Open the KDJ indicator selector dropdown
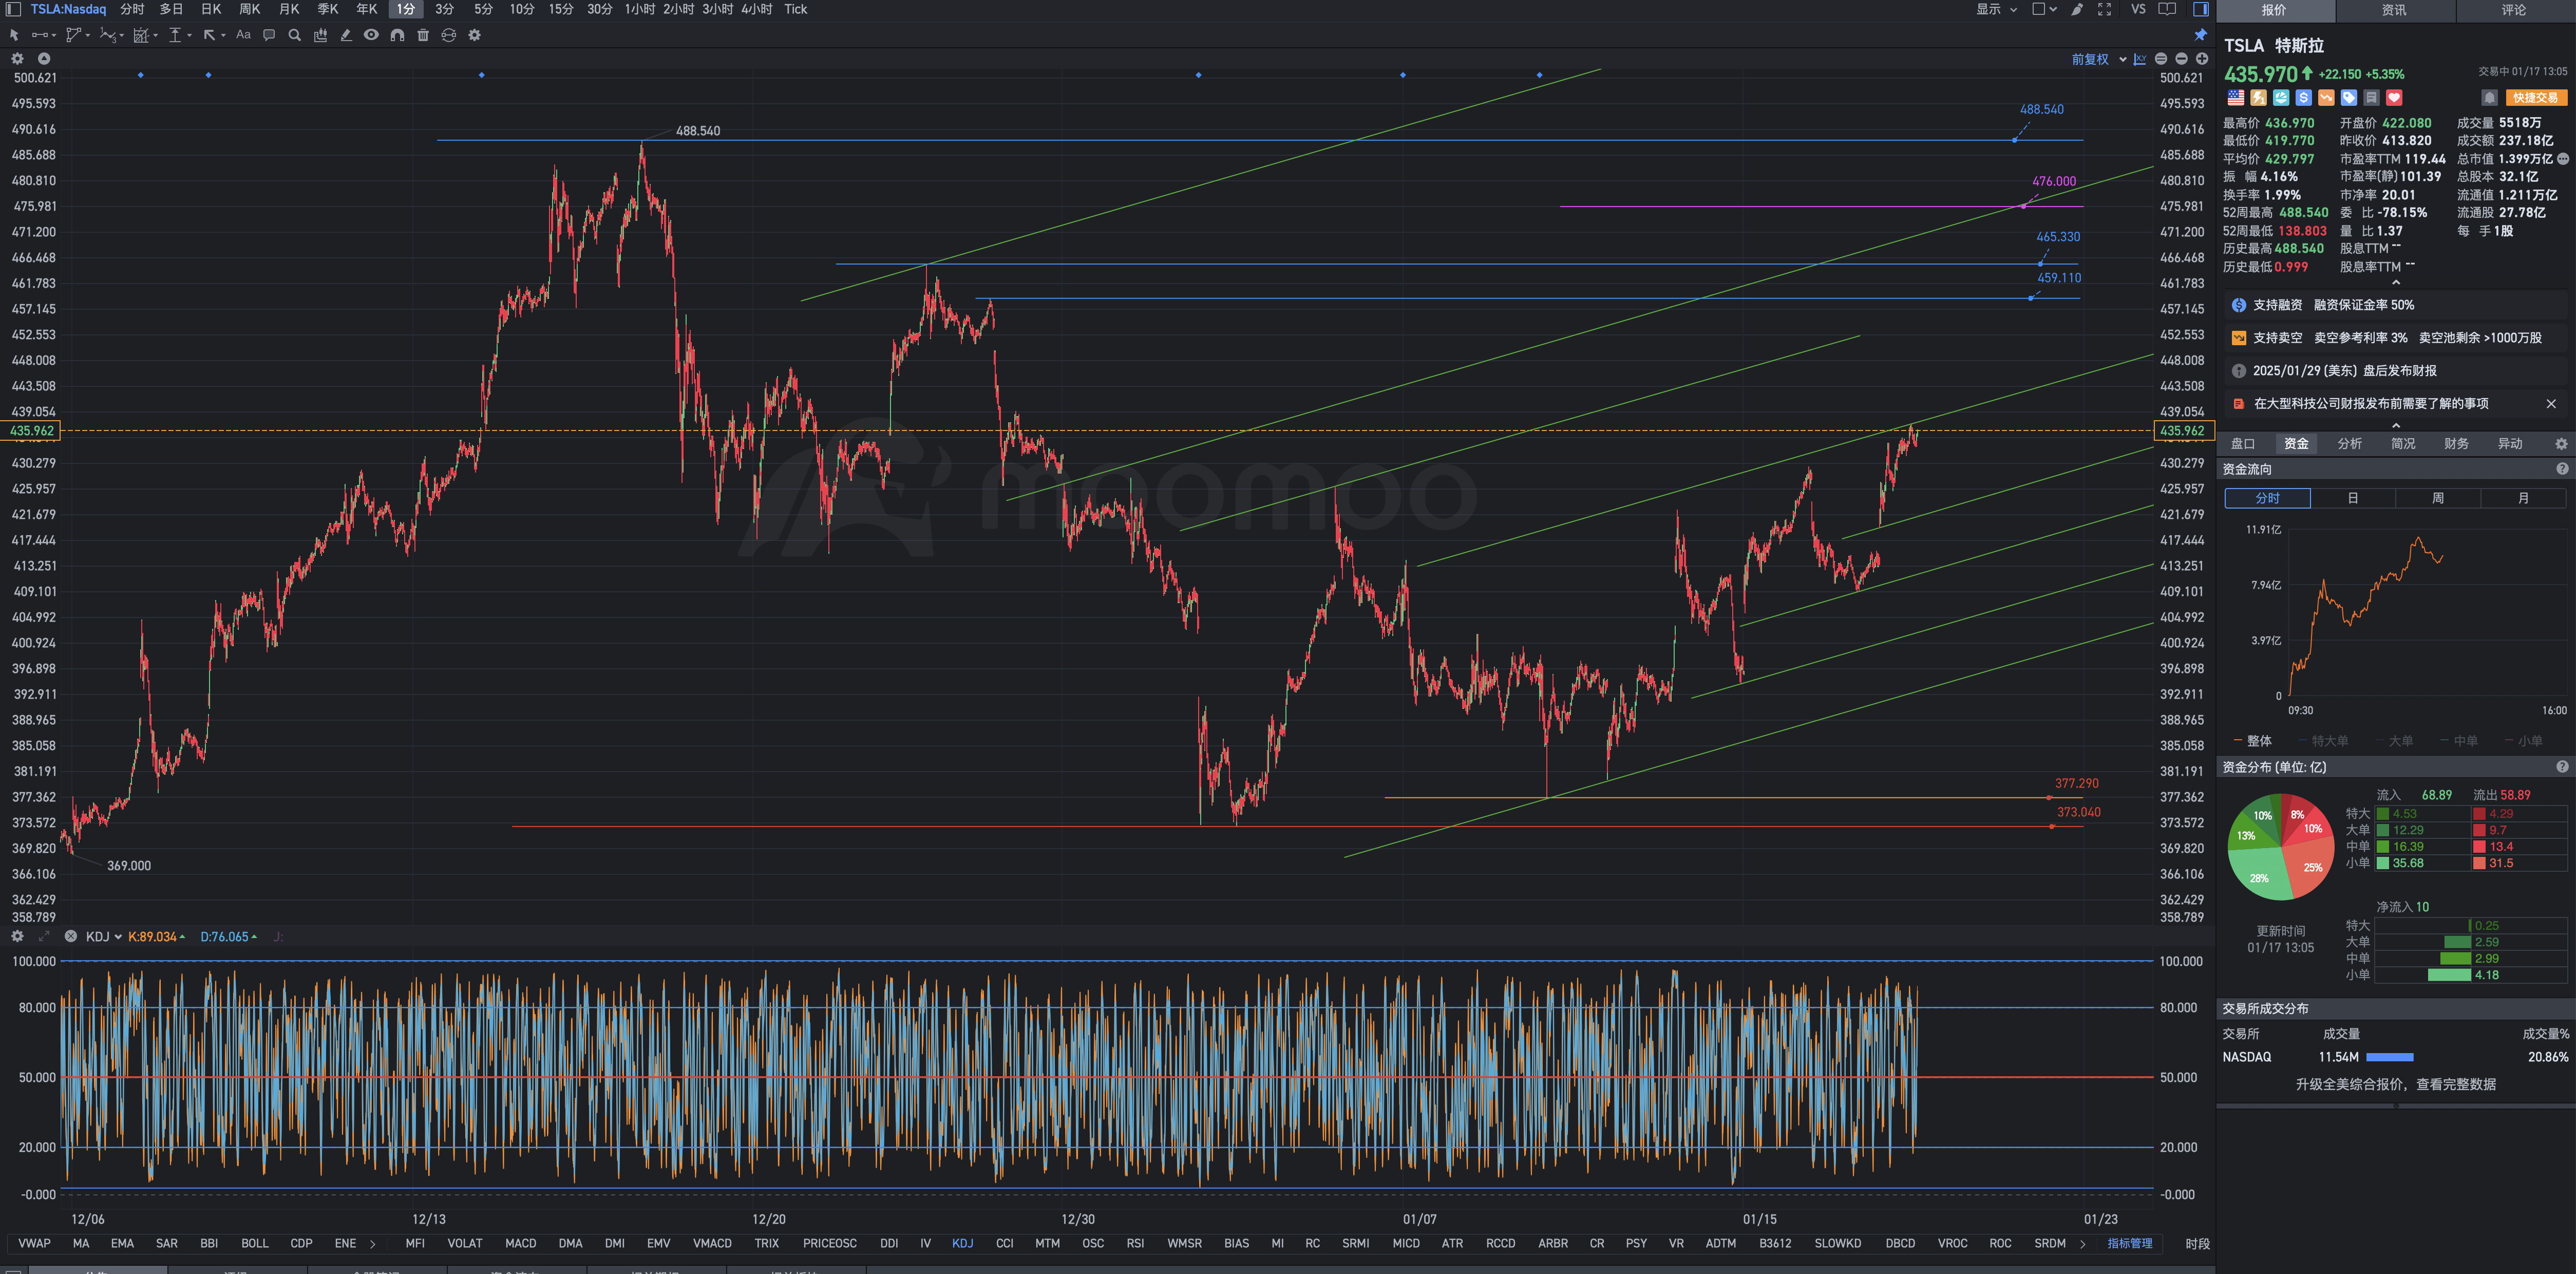The image size is (2576, 1274). [104, 937]
